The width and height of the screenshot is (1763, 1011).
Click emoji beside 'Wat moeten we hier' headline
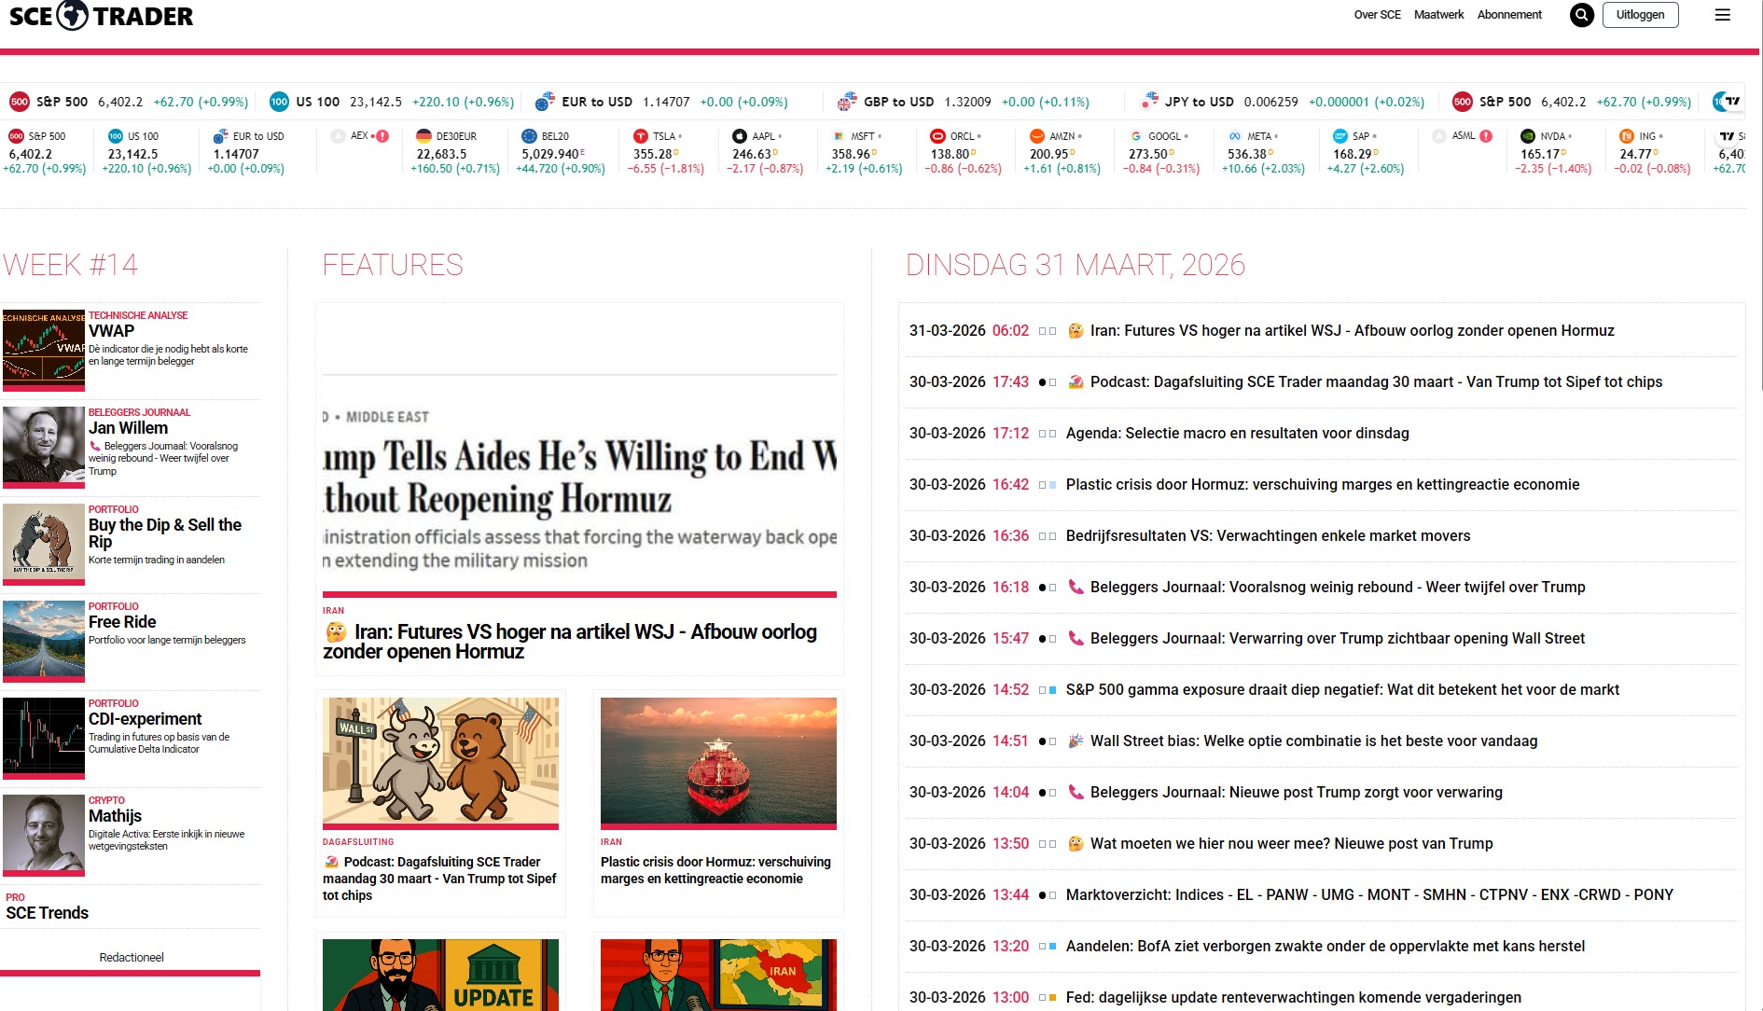pyautogui.click(x=1076, y=843)
